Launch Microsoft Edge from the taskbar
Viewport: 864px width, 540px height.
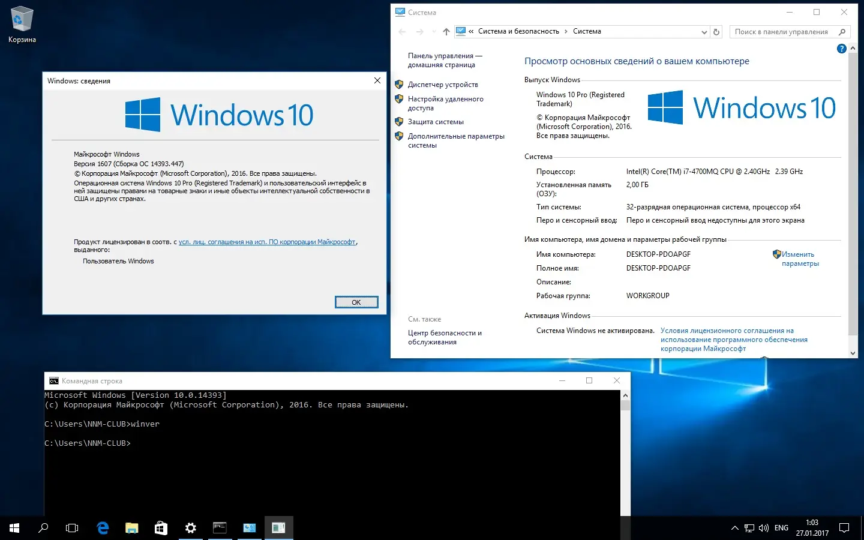[103, 528]
